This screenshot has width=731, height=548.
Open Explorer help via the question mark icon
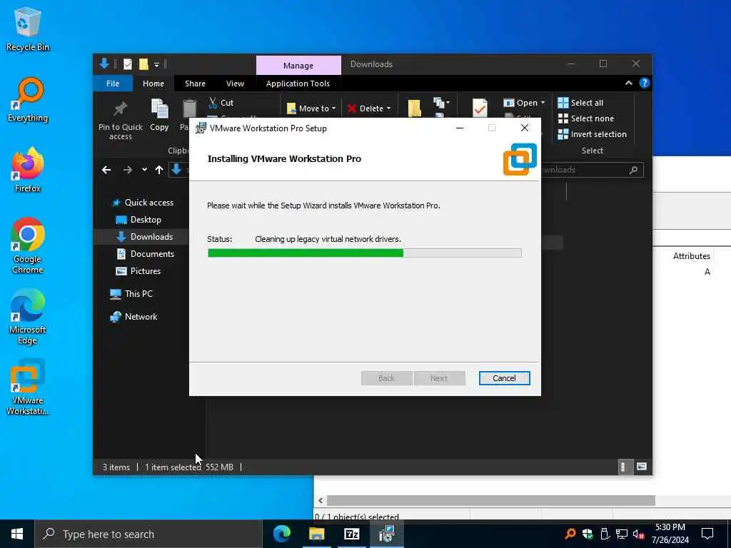645,83
